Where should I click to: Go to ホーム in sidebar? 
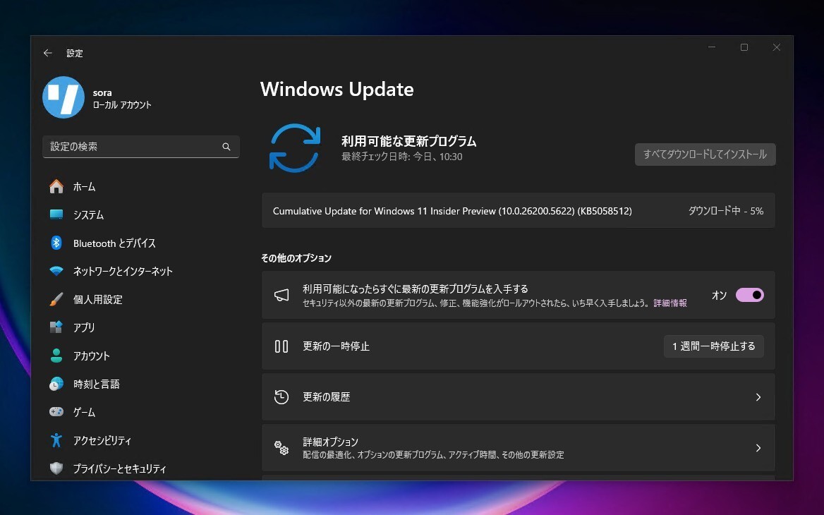pos(84,186)
